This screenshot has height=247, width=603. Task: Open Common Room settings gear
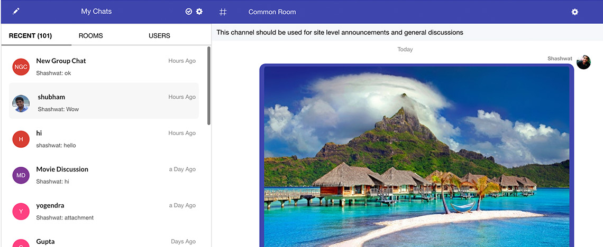point(574,12)
